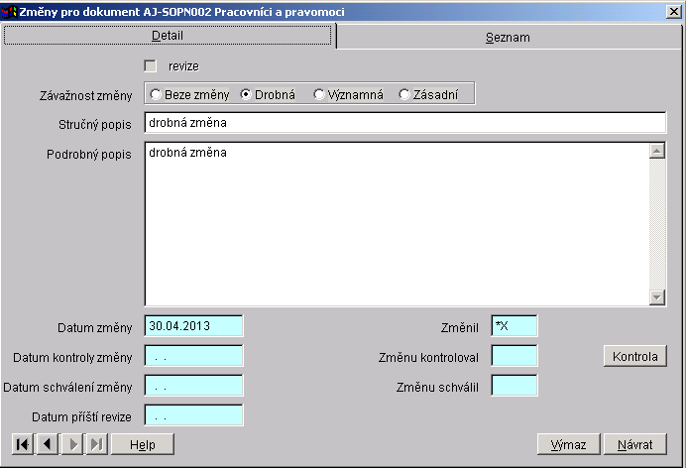Enable the revize checkbox

pos(151,65)
